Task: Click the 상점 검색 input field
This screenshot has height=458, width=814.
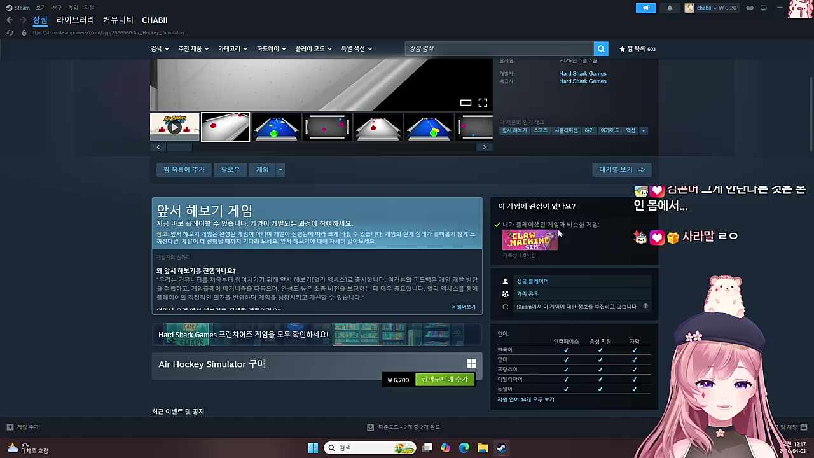Action: click(499, 48)
